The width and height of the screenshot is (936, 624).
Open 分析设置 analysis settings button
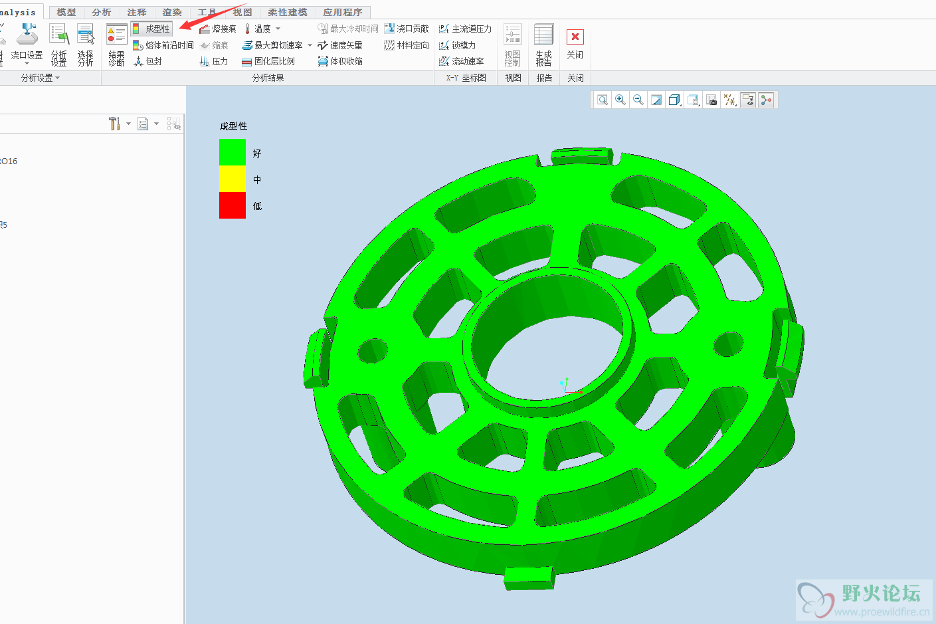point(59,44)
